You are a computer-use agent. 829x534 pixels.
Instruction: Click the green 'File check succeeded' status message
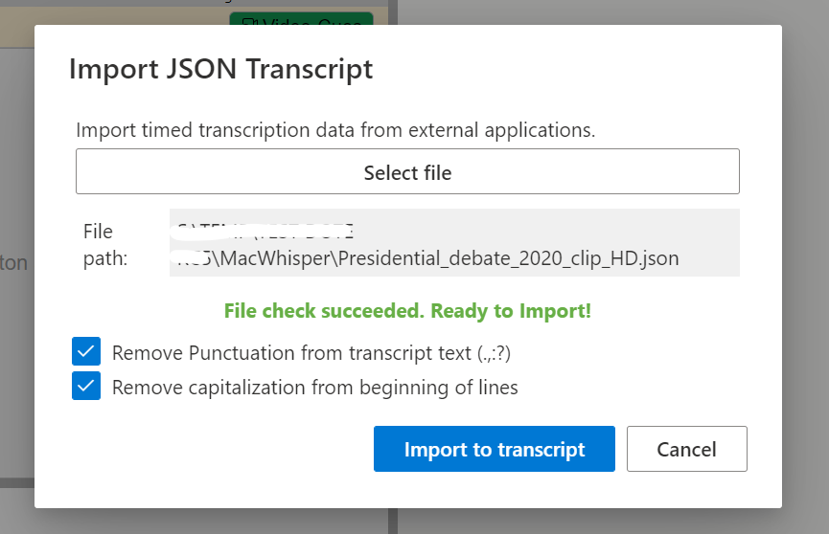[407, 311]
